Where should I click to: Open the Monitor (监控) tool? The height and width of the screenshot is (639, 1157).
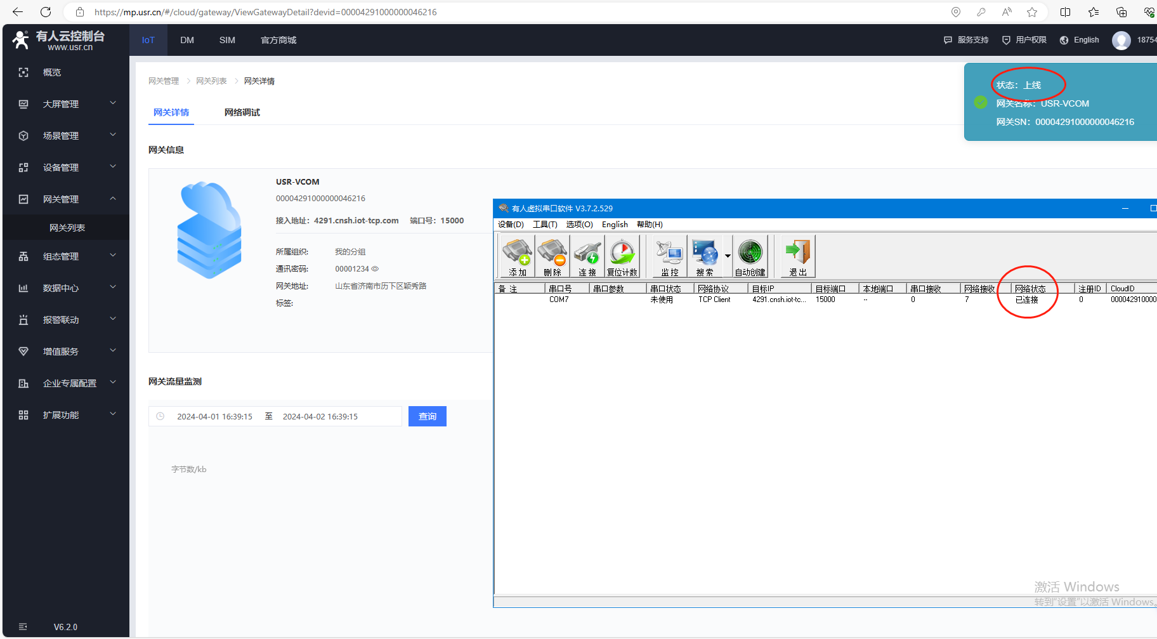coord(670,256)
